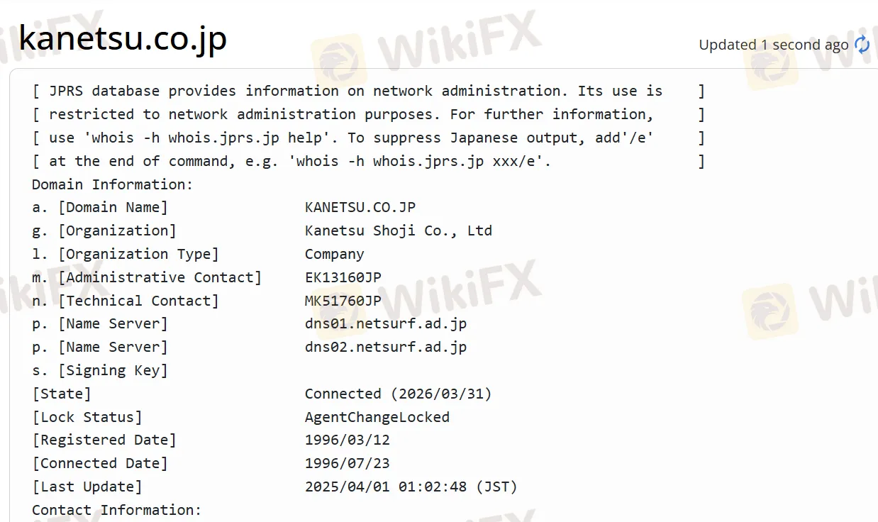Click the Domain Name value KANETSU.CO.JP

pyautogui.click(x=360, y=207)
